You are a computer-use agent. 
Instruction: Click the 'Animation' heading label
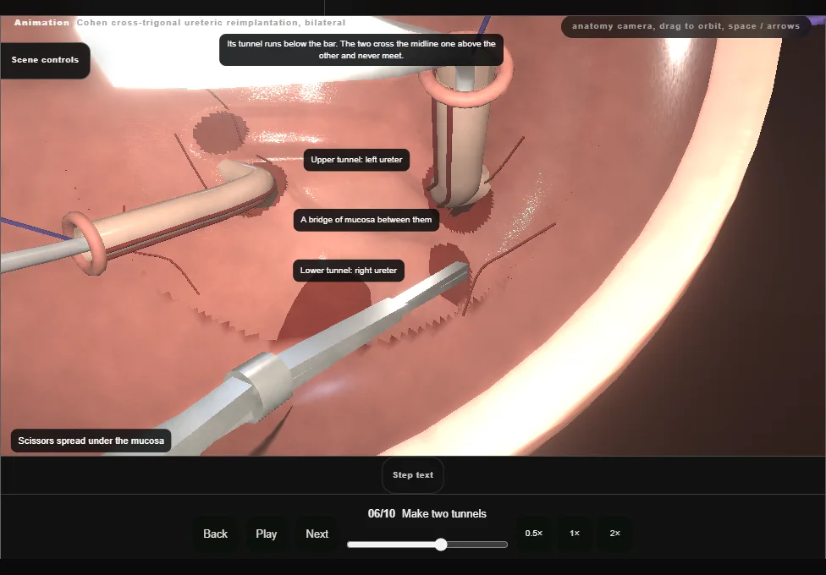(x=41, y=23)
